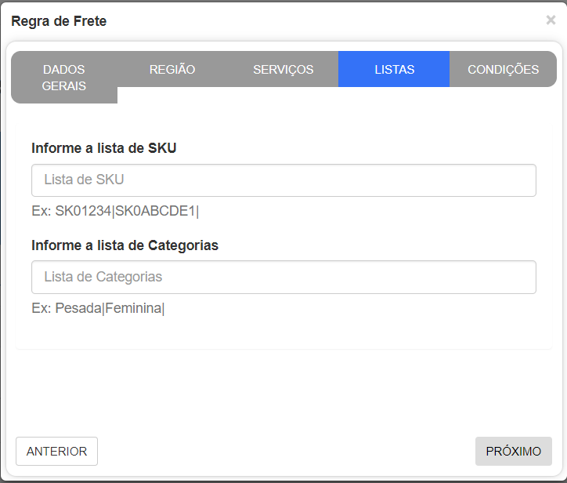Click the SK01234|SK0ABCDE1| example hint
Screen dimensions: 567x483
tap(115, 211)
